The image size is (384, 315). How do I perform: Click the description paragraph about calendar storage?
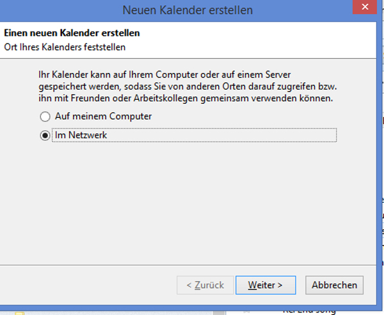point(188,86)
